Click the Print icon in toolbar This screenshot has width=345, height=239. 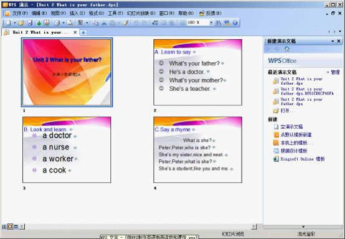[x=57, y=22]
